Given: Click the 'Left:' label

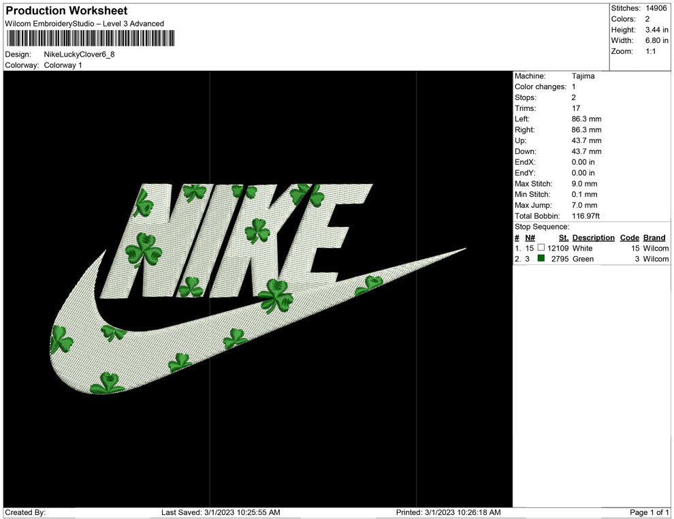Looking at the screenshot, I should click(522, 119).
